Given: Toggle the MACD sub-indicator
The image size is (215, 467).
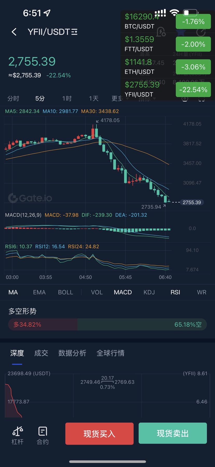Looking at the screenshot, I should pos(123,292).
